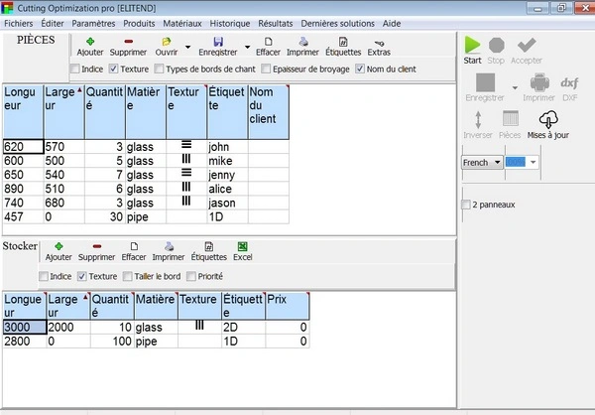Click Imprimer in the Stocker toolbar

(x=169, y=250)
